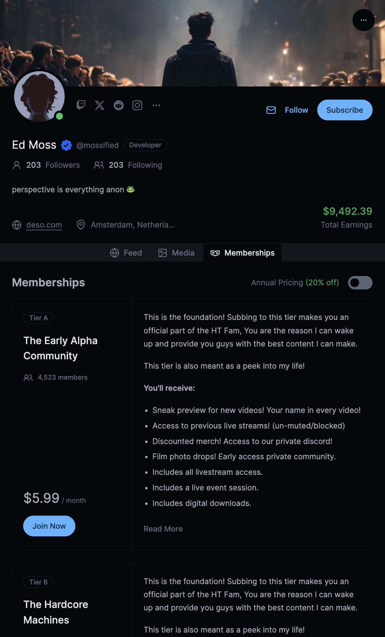Visit the Reddit profile icon
The width and height of the screenshot is (385, 637).
click(119, 105)
